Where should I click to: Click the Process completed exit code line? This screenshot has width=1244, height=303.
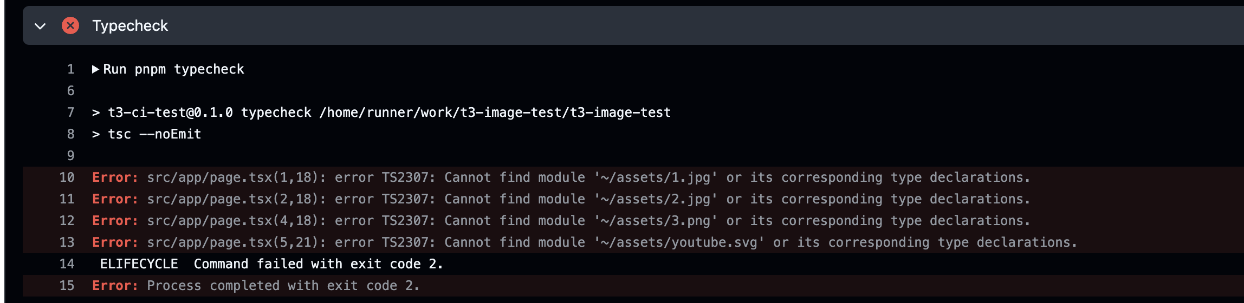pyautogui.click(x=256, y=286)
